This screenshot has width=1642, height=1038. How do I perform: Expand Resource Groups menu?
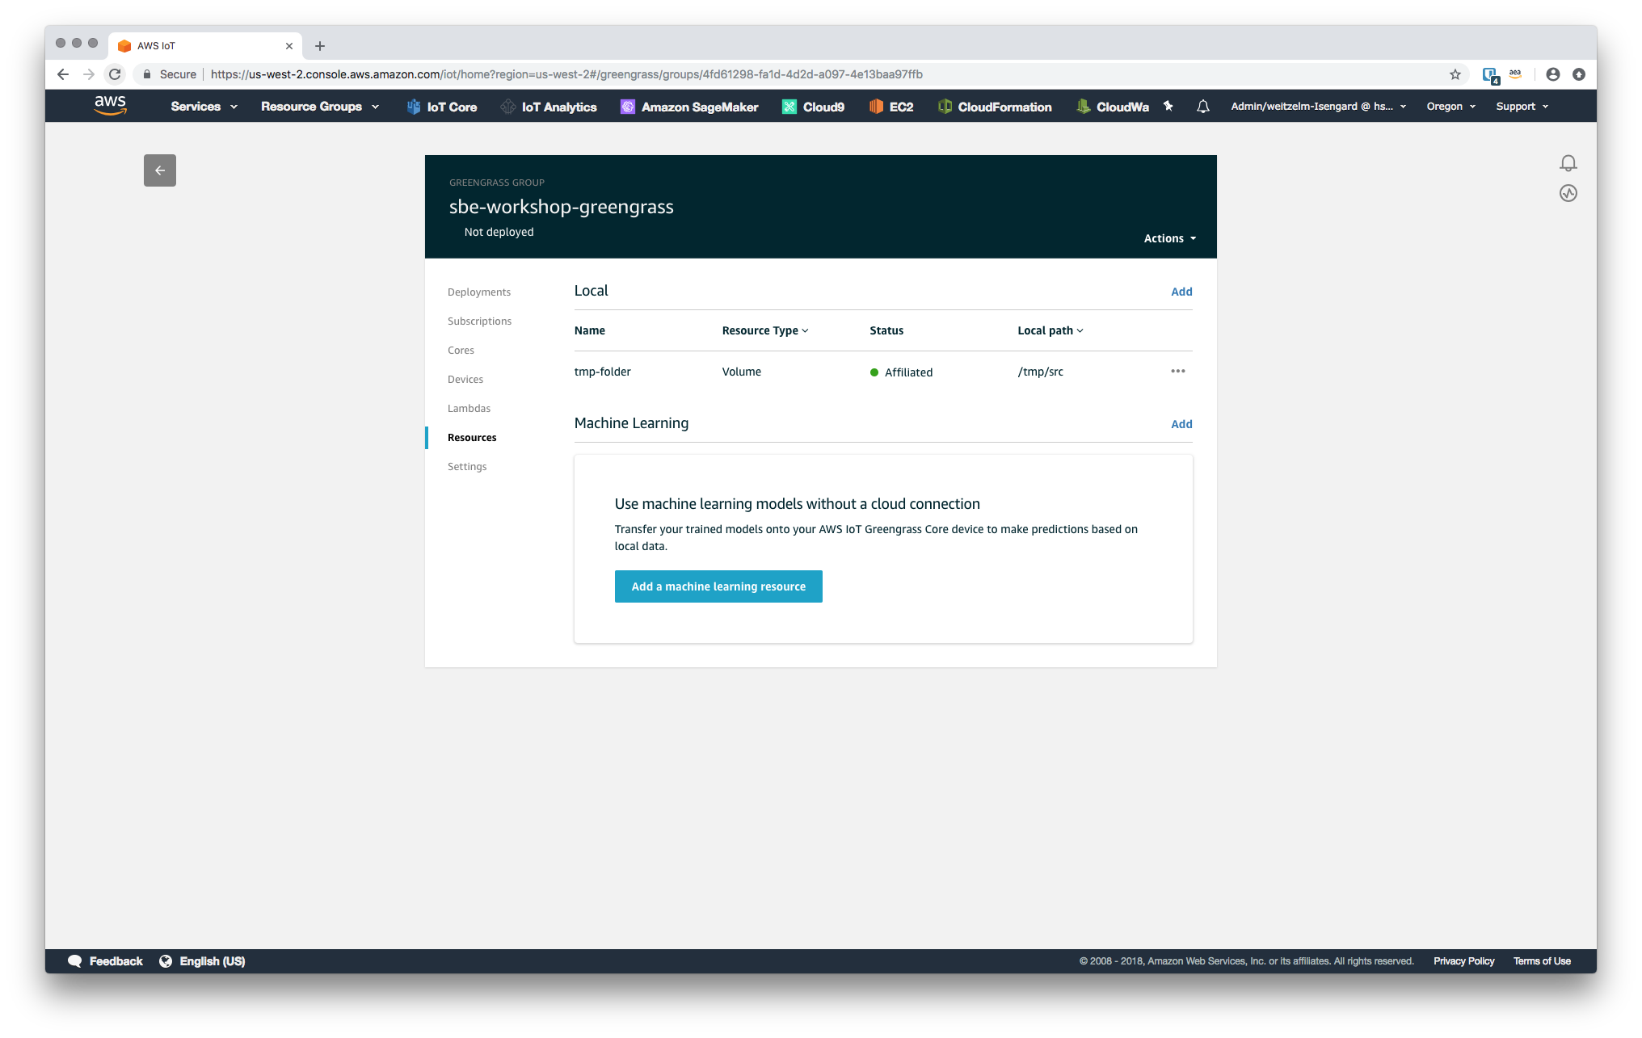319,107
